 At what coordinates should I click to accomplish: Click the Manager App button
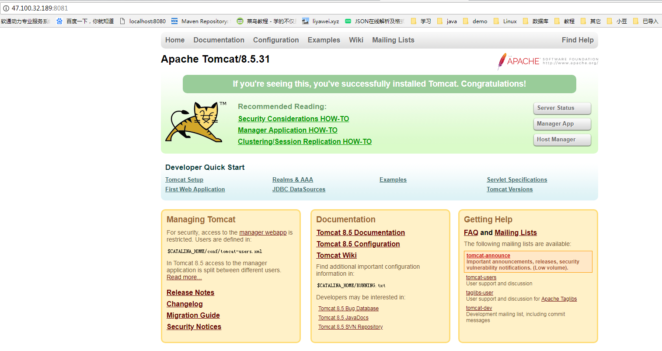562,124
